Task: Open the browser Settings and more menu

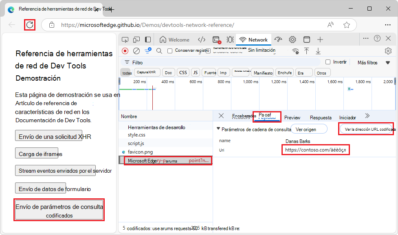Action: click(x=387, y=25)
